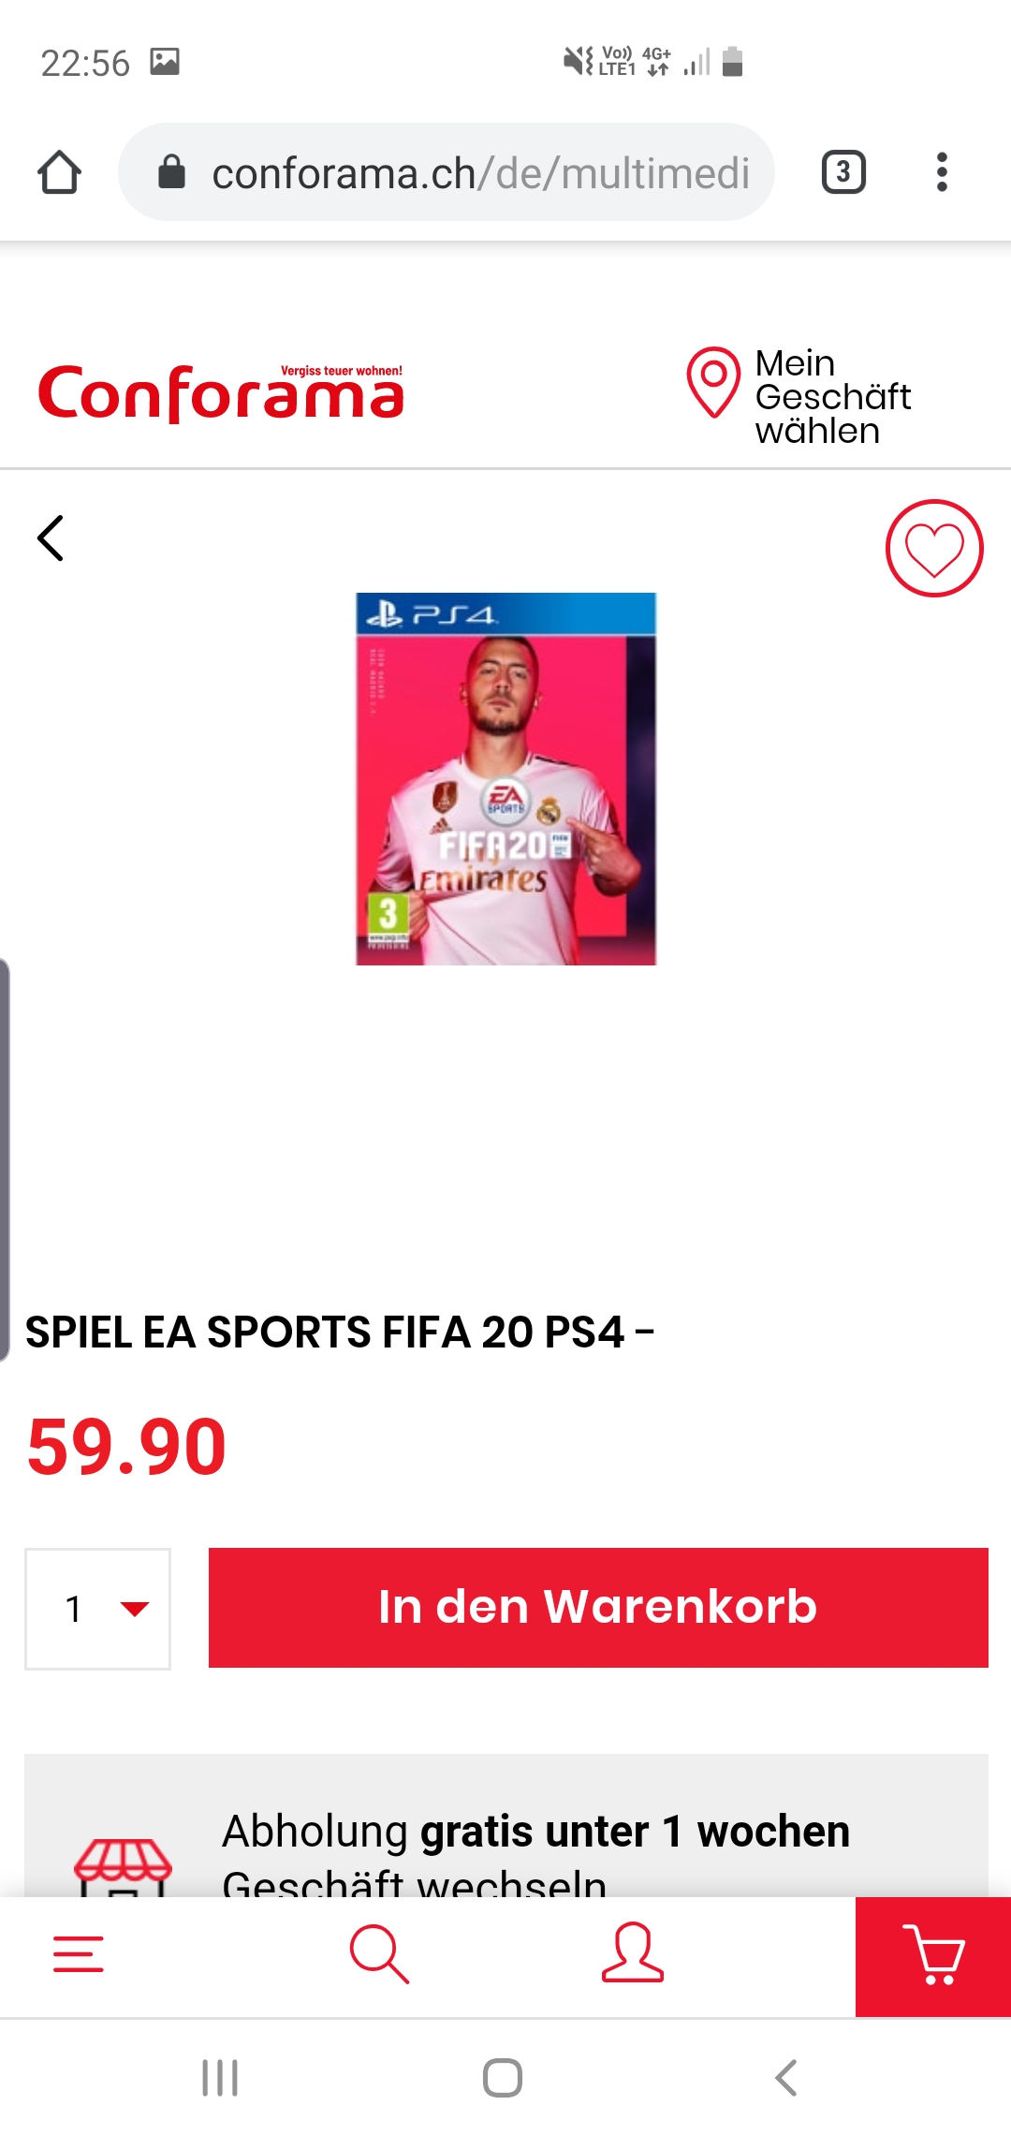Viewport: 1011px width, 2135px height.
Task: Go back using the left chevron arrow
Action: pos(51,538)
